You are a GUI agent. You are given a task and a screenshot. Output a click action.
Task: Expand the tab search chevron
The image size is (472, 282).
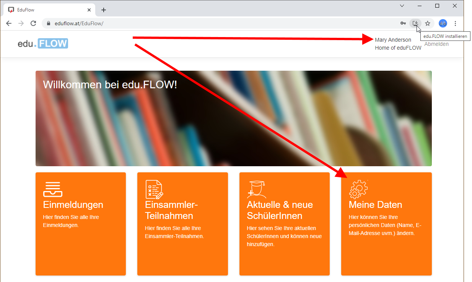point(402,6)
